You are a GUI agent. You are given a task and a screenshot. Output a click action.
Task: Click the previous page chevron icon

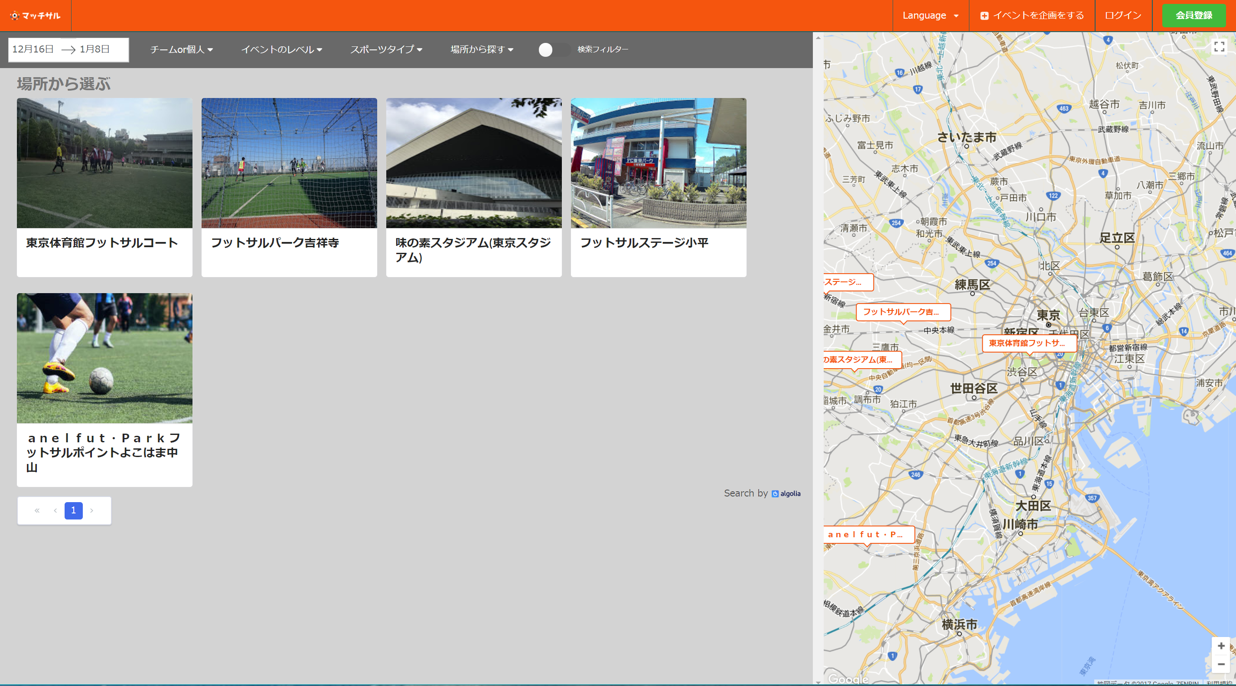pyautogui.click(x=55, y=510)
